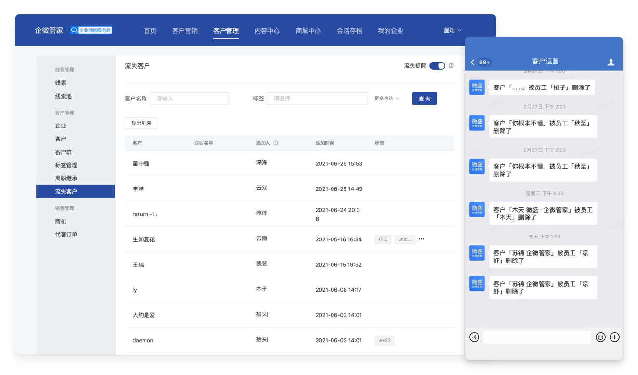Click the plus icon in chat bar
The height and width of the screenshot is (375, 638).
[614, 337]
